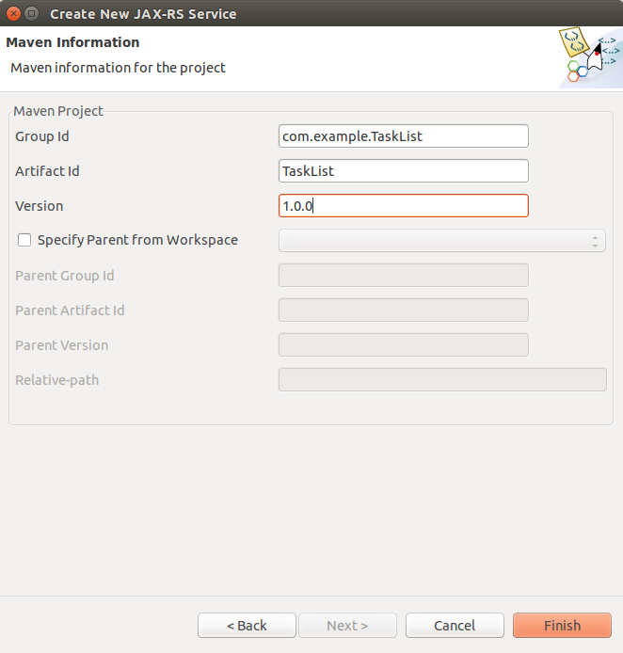Open the parent workspace project dropdown
This screenshot has height=653, width=623.
442,240
